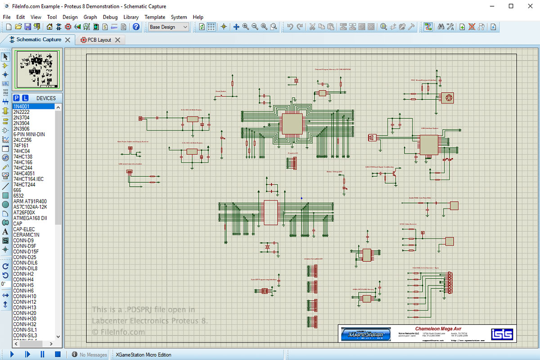Rotate clockwise using the rotation icon
This screenshot has height=360, width=540.
click(5, 266)
